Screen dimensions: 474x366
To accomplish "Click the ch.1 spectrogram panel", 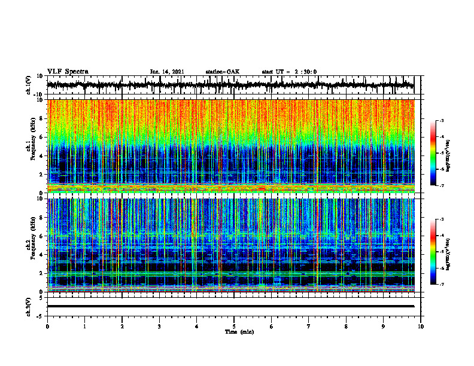I will click(x=231, y=146).
